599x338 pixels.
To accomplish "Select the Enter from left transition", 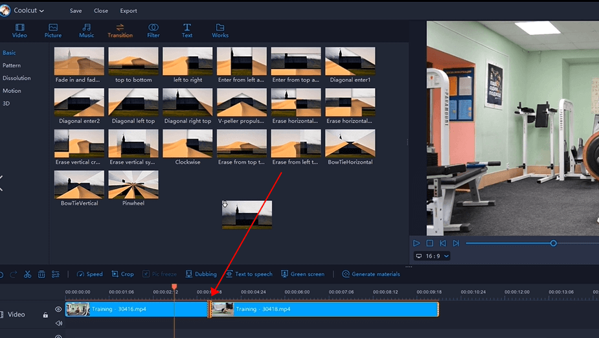I will [242, 65].
